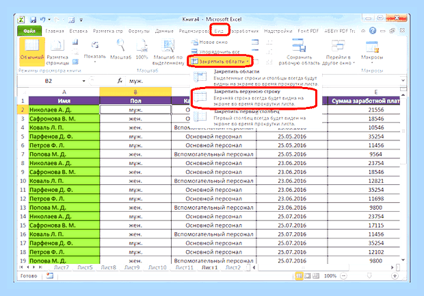Choose Закрепить верхнюю строку menu option
The width and height of the screenshot is (424, 296).
coord(254,98)
